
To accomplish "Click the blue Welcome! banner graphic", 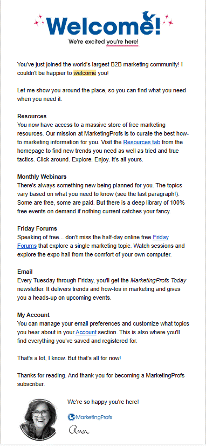I will (x=103, y=25).
